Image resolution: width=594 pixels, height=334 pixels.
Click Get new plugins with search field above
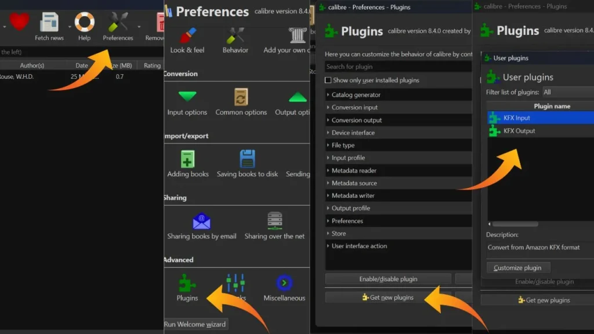(x=388, y=297)
